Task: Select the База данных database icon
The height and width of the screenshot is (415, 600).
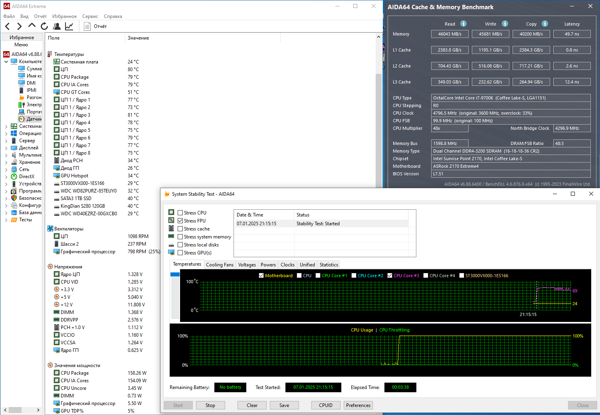Action: 14,212
